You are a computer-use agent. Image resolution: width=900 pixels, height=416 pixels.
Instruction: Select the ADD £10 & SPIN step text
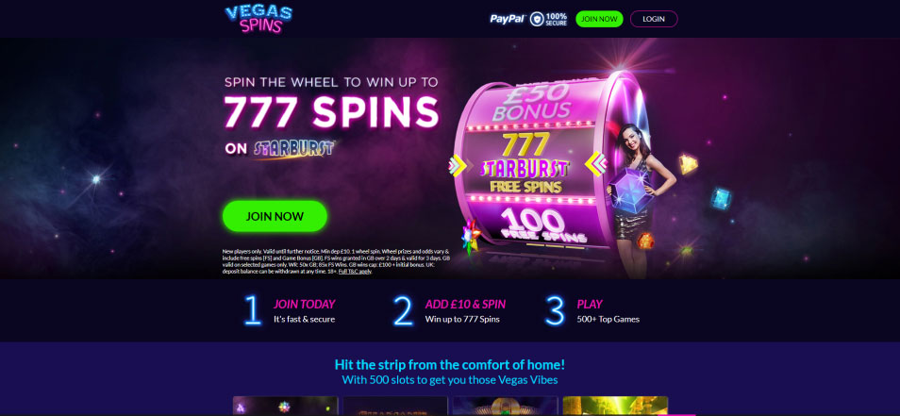pos(465,305)
